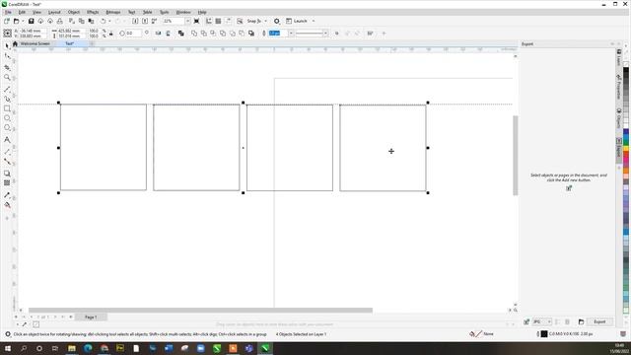The width and height of the screenshot is (631, 355).
Task: Click the vertical scrollbar thumb
Action: pos(515,156)
